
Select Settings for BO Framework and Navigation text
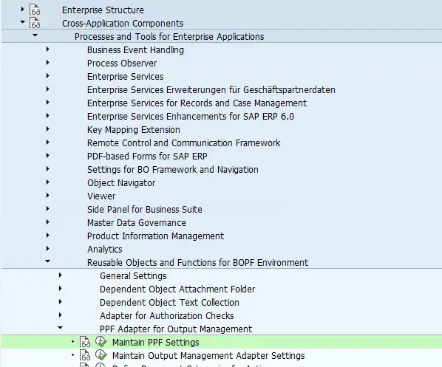[x=172, y=170]
